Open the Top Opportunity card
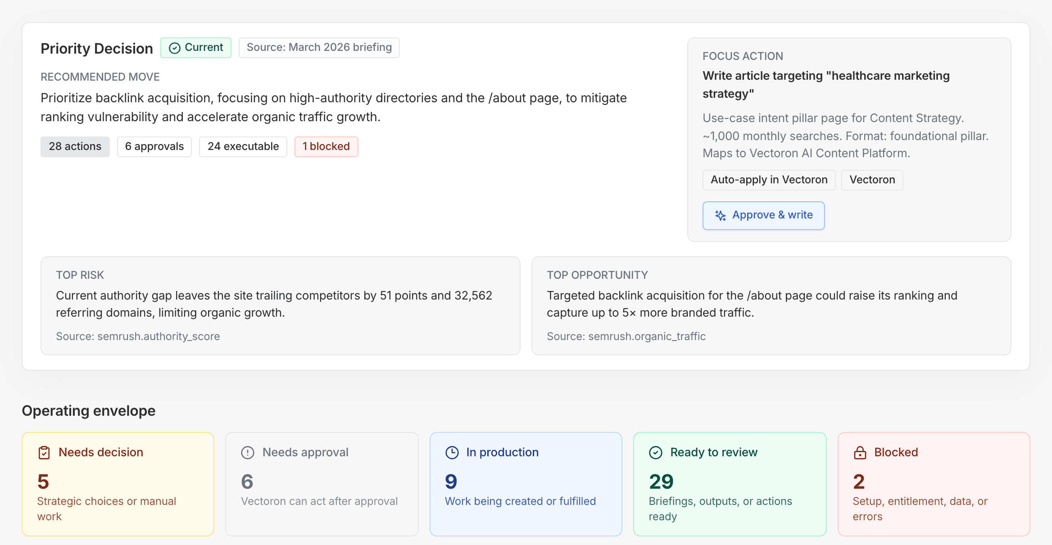1052x545 pixels. coord(771,306)
